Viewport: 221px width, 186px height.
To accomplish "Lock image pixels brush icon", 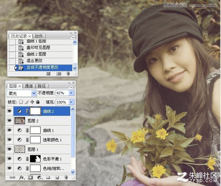I will pyautogui.click(x=27, y=102).
